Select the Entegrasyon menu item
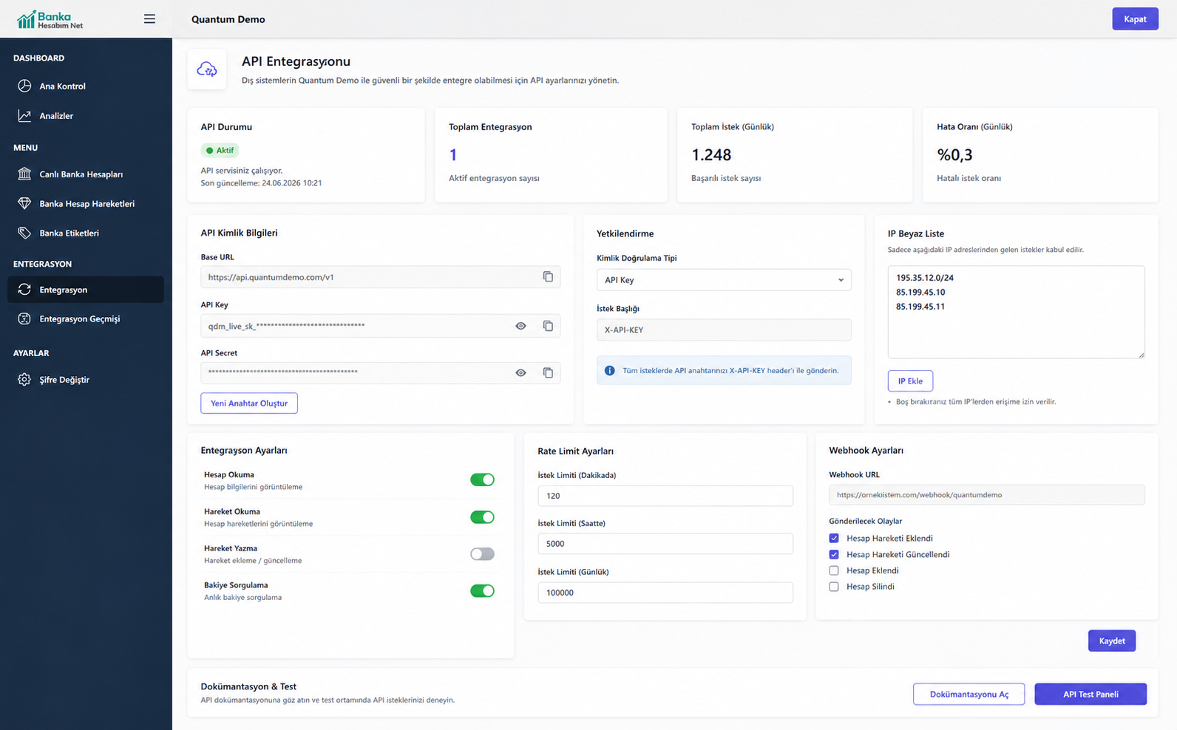The height and width of the screenshot is (730, 1177). (x=86, y=289)
